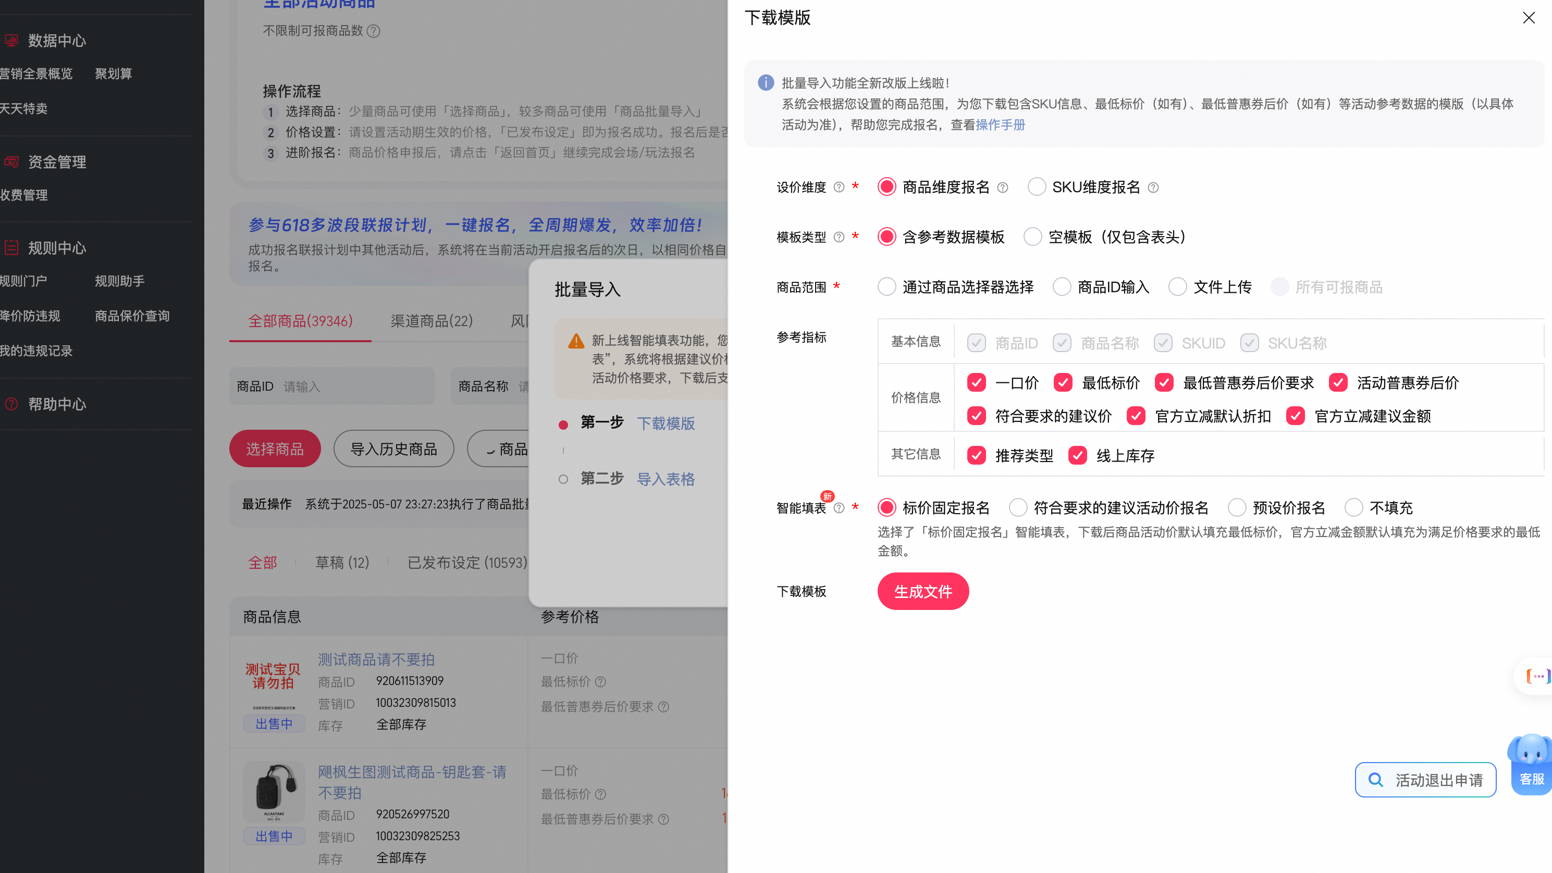Uncheck the 一口价 checkbox

tap(977, 383)
